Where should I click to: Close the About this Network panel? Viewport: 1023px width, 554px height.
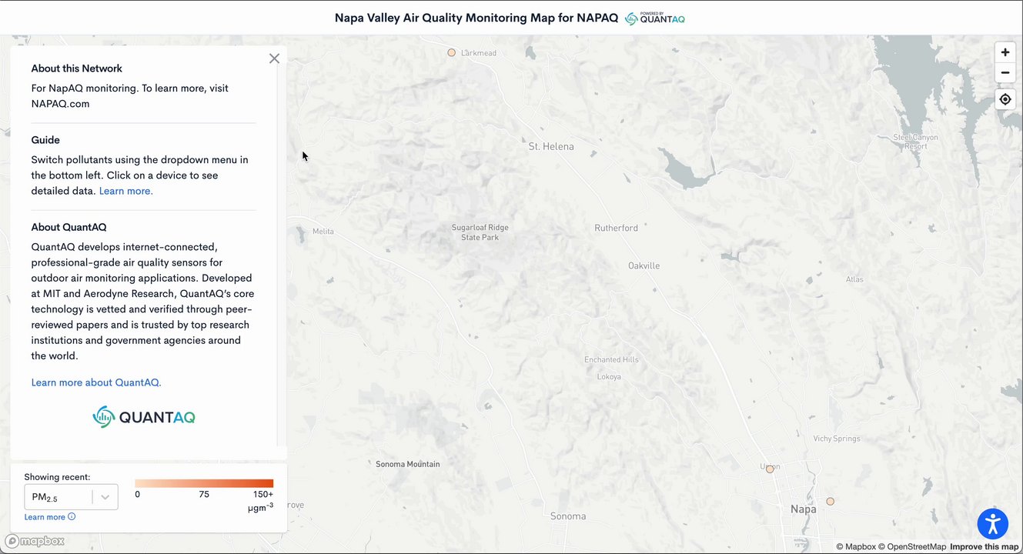pos(274,58)
